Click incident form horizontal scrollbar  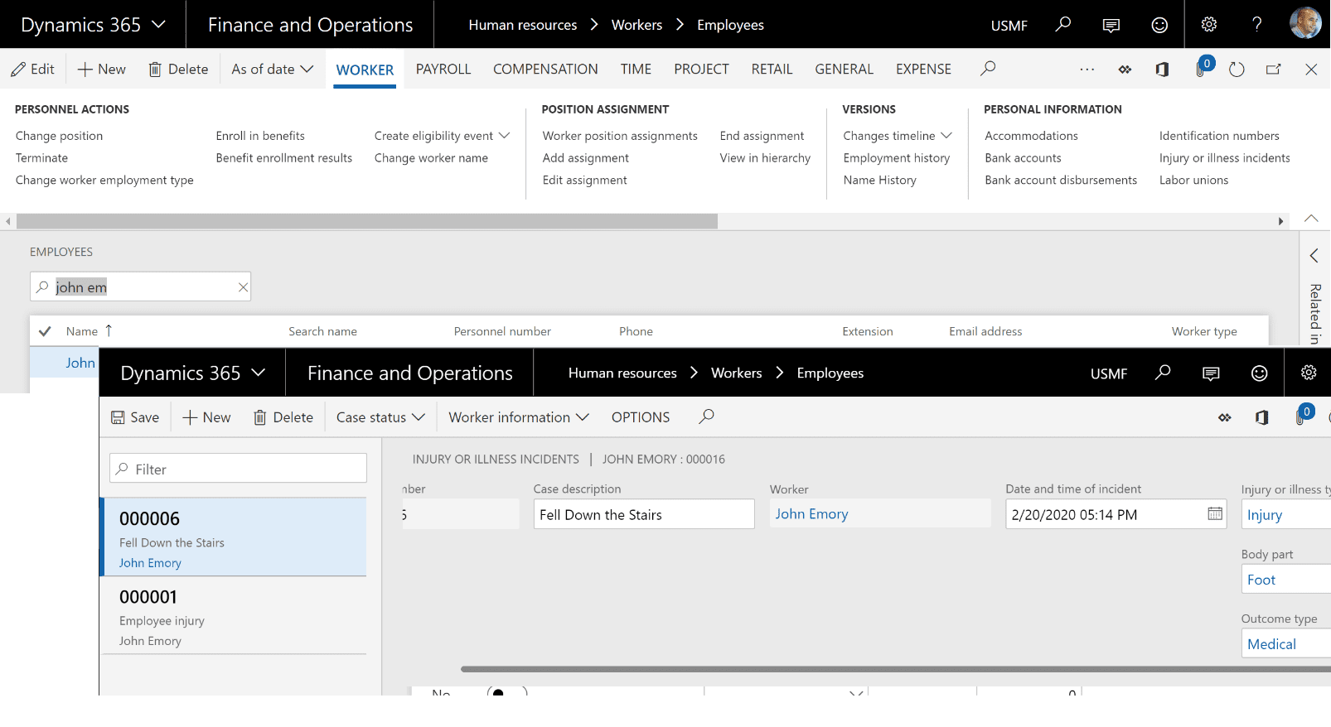[896, 669]
